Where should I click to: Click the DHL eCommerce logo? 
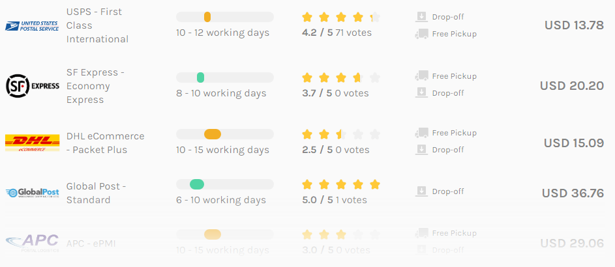point(32,143)
